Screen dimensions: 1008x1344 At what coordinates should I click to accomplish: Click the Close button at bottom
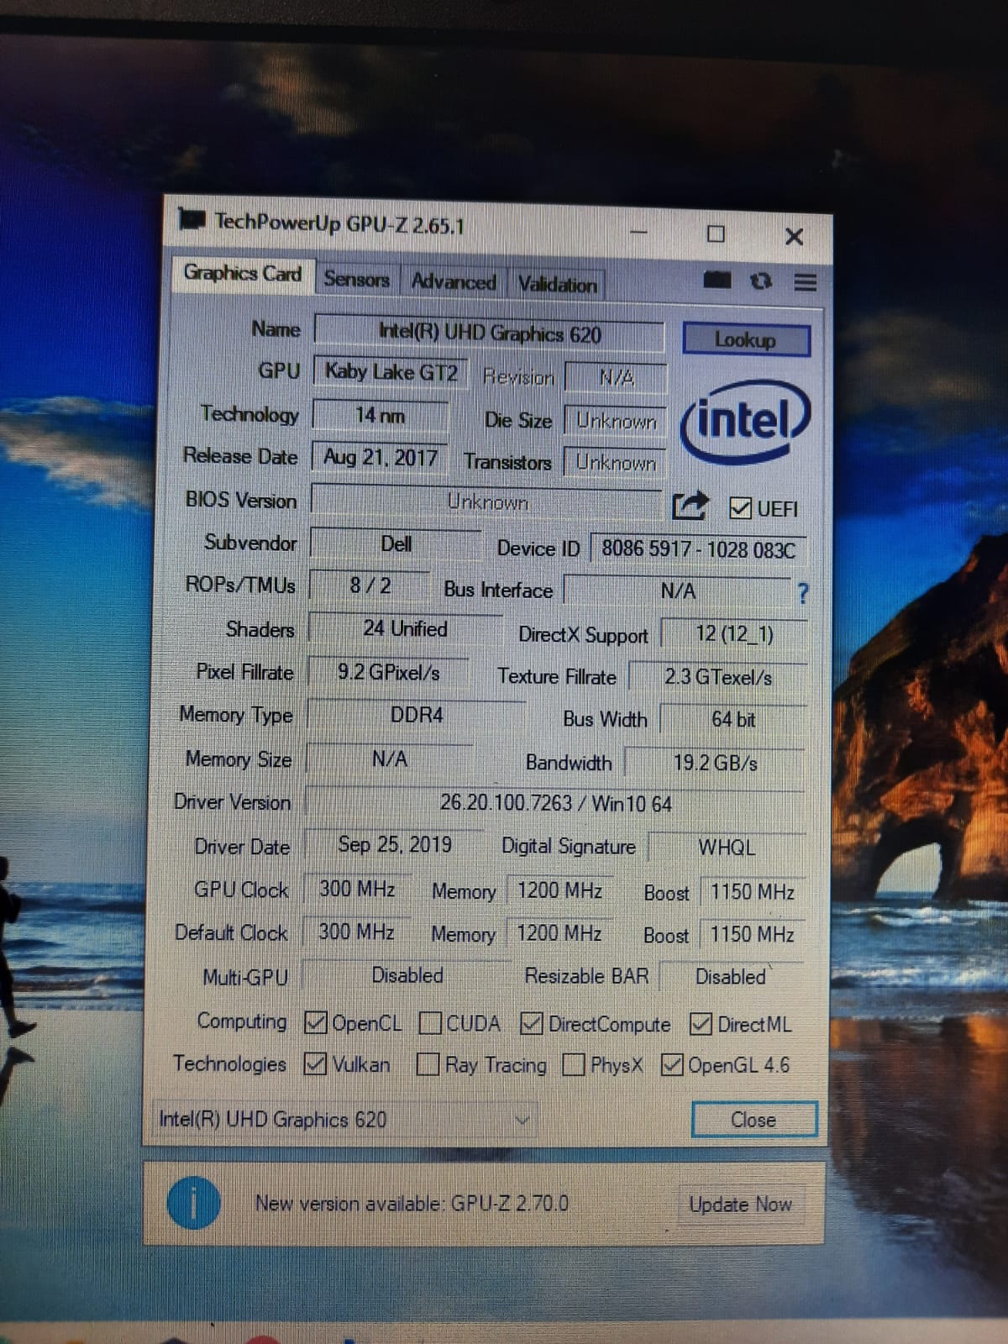(x=753, y=1120)
